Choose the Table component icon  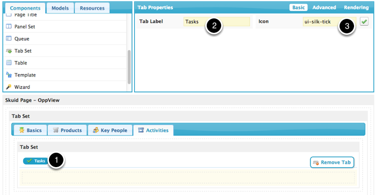tap(8, 63)
